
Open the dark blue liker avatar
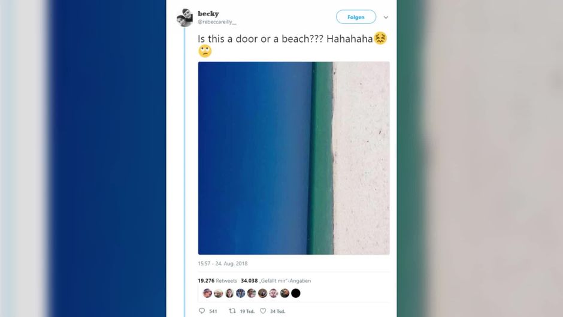coord(240,293)
